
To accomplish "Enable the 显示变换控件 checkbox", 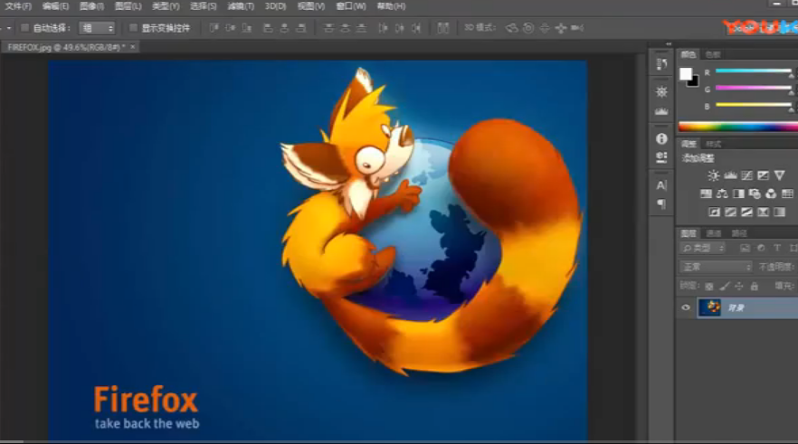I will coord(133,28).
